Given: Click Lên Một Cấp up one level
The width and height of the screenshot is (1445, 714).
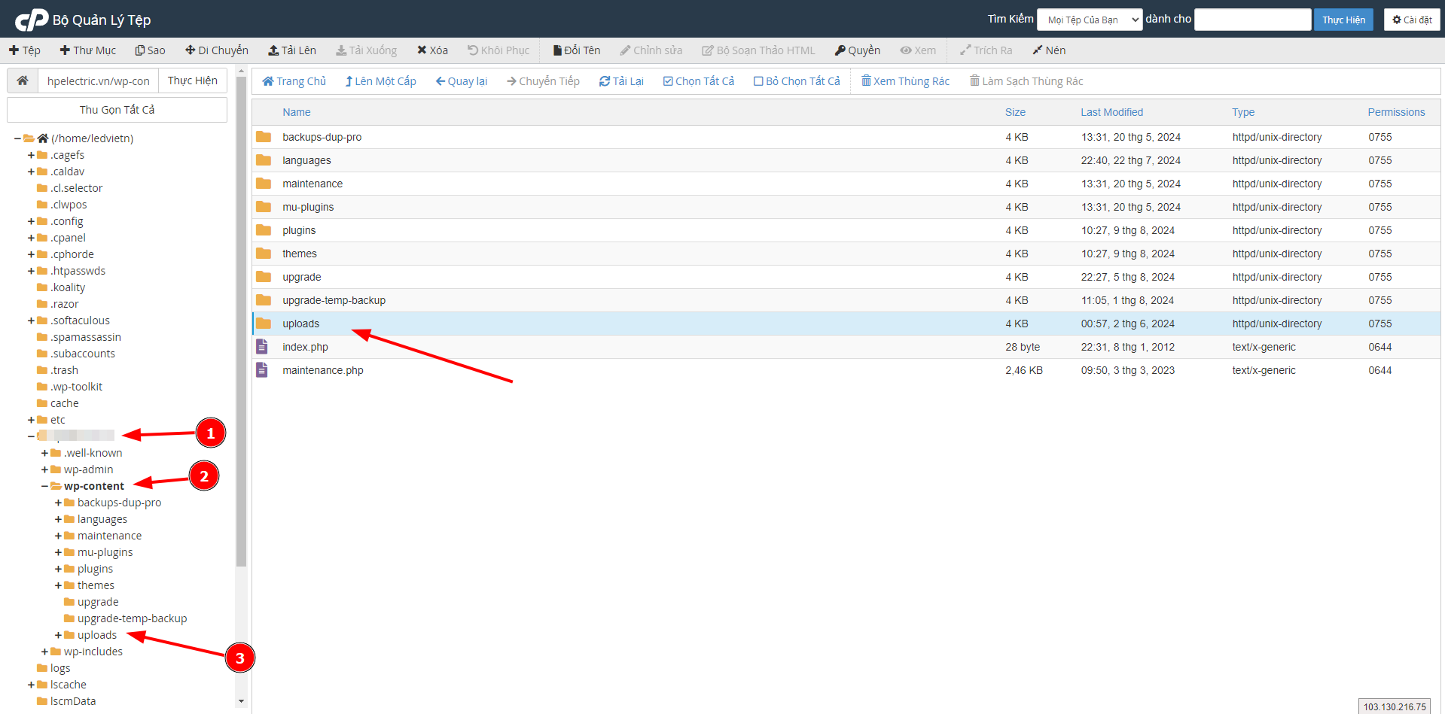Looking at the screenshot, I should point(381,81).
